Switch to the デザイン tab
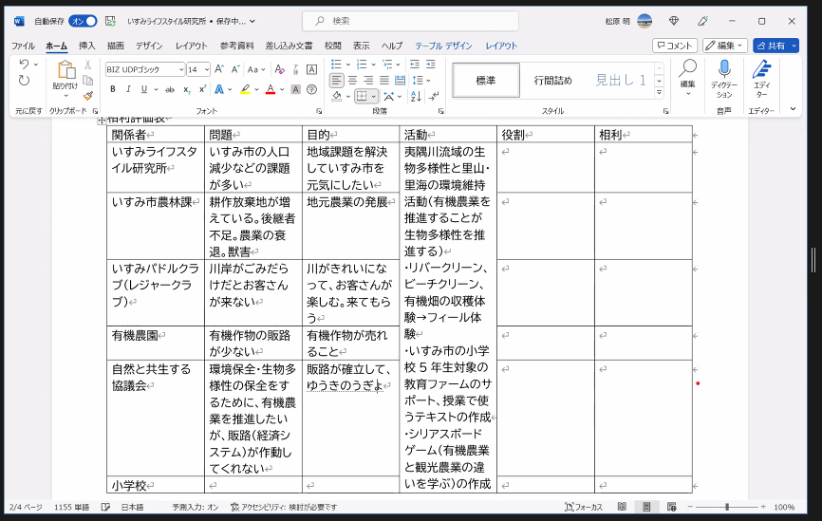The width and height of the screenshot is (822, 521). 149,46
